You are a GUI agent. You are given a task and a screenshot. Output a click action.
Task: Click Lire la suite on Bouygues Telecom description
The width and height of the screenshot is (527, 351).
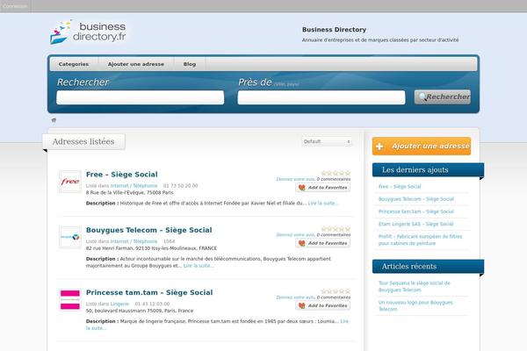[x=199, y=266]
